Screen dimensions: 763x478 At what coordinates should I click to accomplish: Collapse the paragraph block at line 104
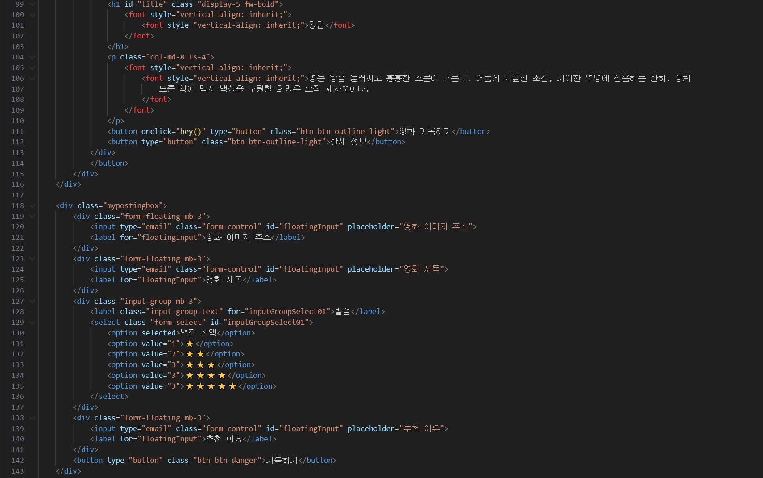[32, 57]
